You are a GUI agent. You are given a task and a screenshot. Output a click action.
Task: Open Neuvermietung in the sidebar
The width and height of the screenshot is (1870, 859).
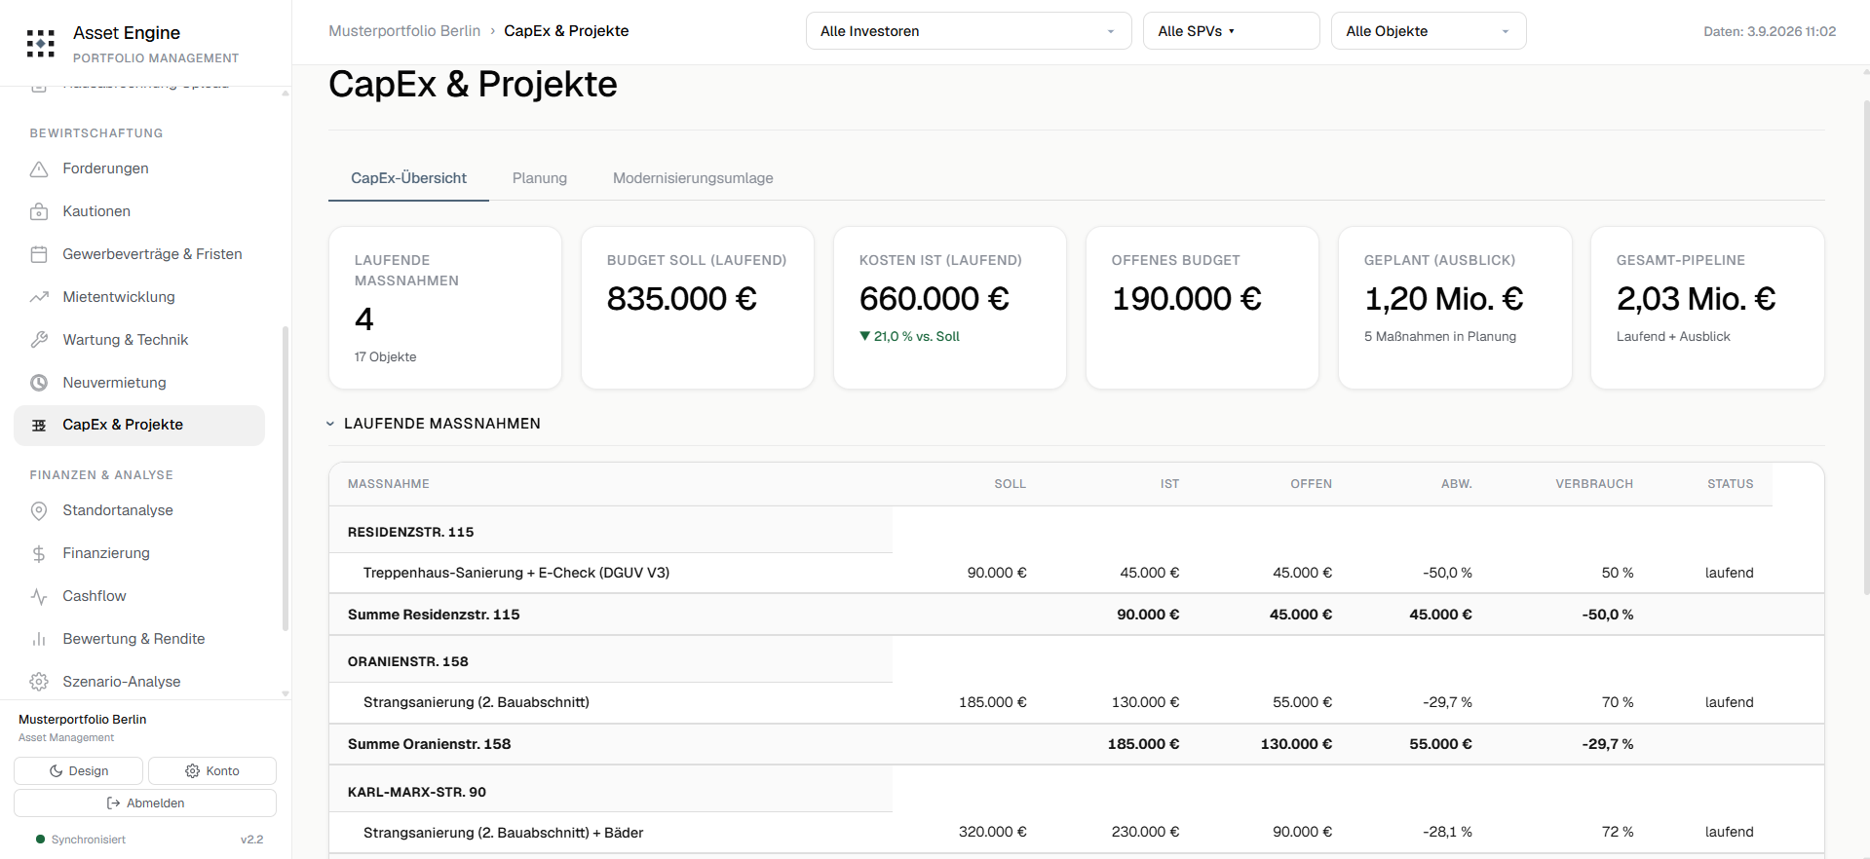[139, 383]
